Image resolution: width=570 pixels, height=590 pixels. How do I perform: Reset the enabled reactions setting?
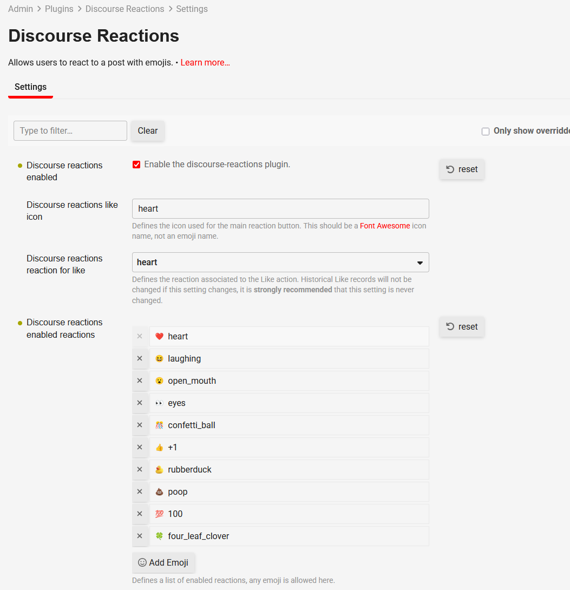click(x=462, y=327)
